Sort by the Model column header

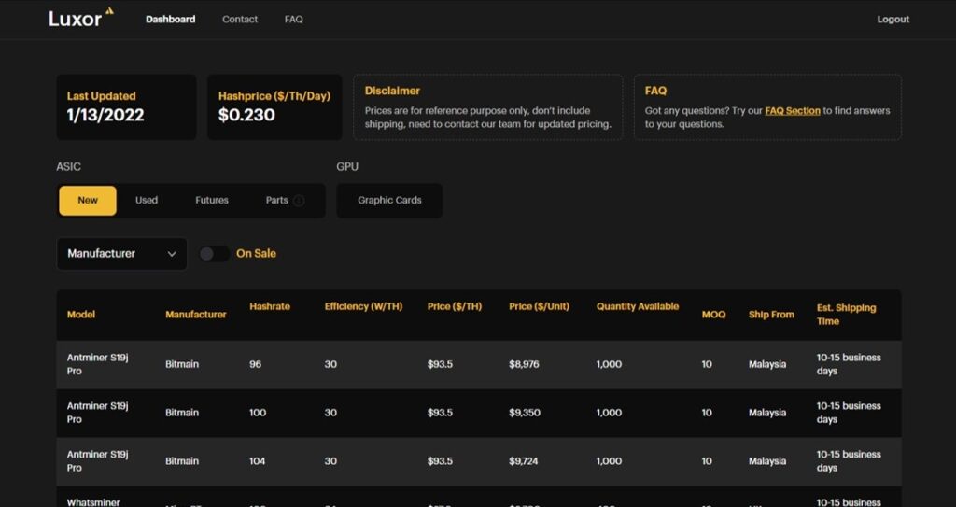[81, 315]
